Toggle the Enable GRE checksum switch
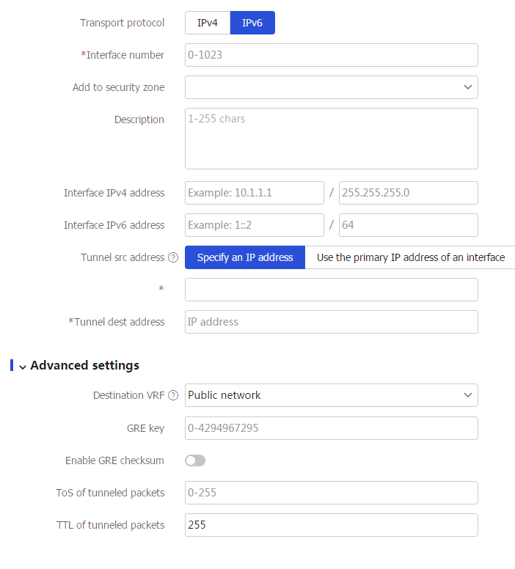 coord(195,460)
